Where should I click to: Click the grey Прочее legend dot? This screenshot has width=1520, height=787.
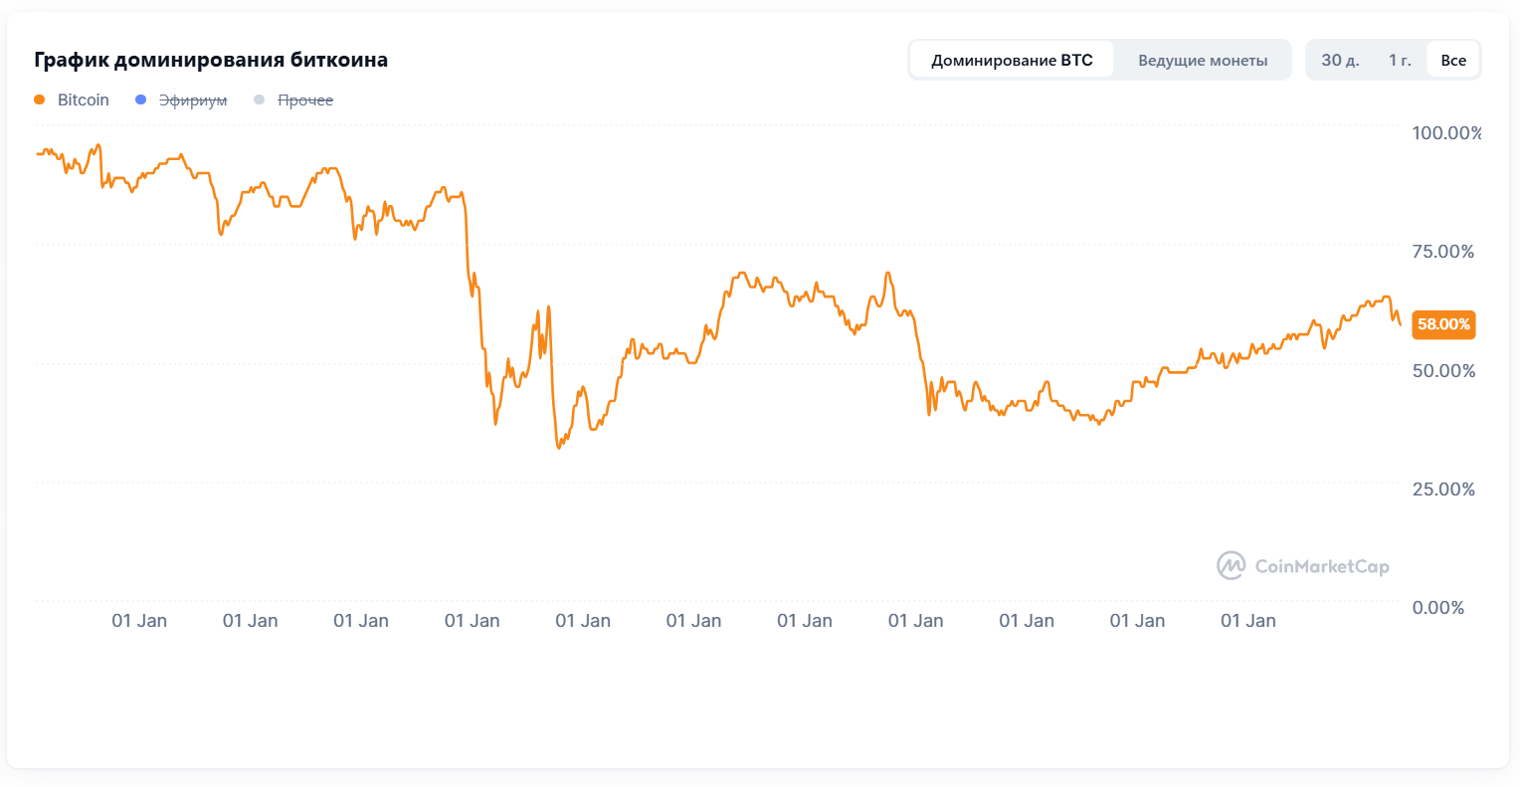260,100
